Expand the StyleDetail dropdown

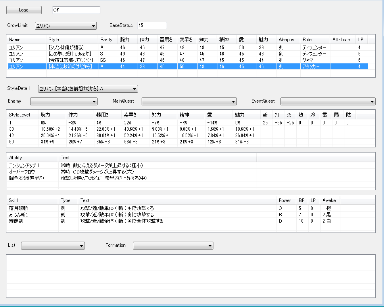[88, 89]
